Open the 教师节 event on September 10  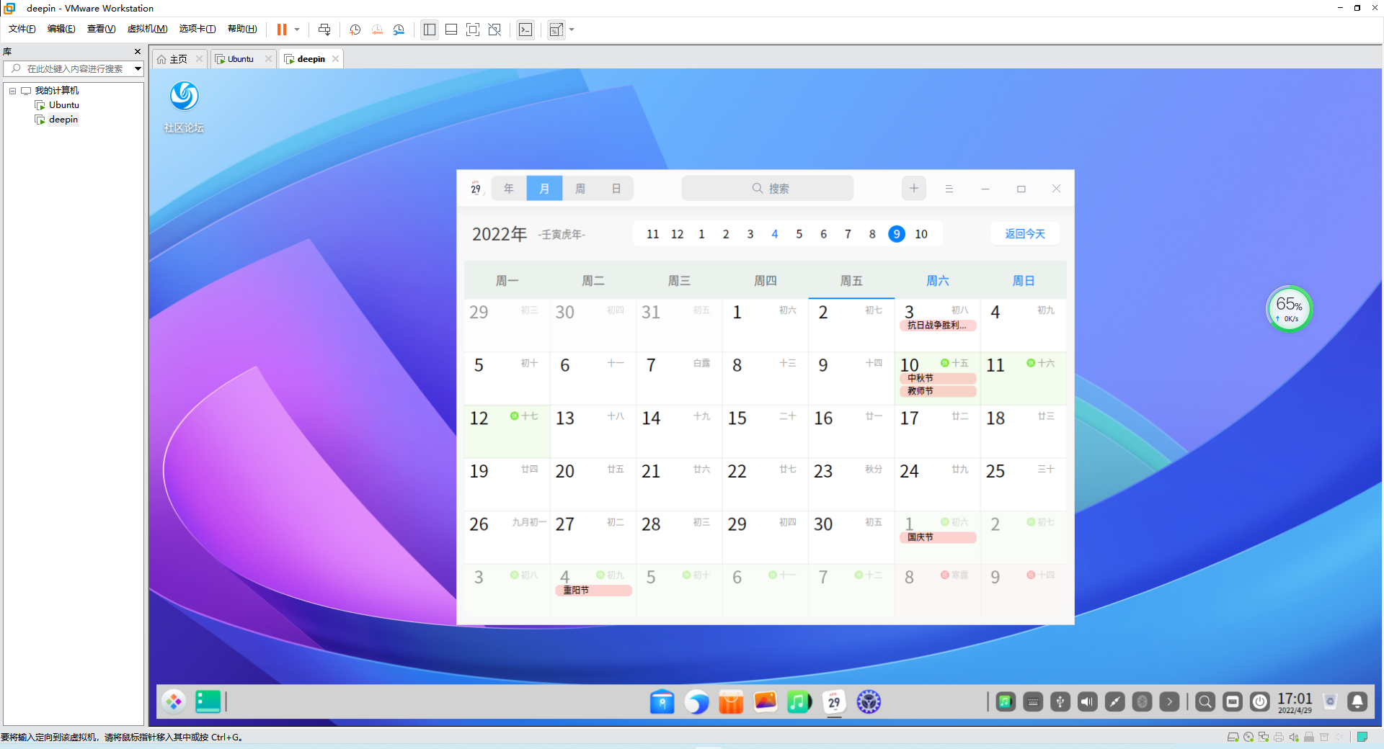[938, 391]
